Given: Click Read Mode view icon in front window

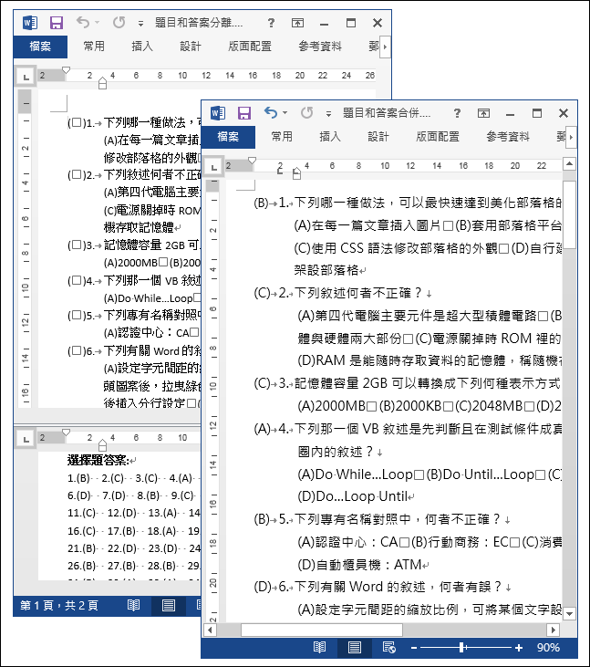Looking at the screenshot, I should pos(320,648).
